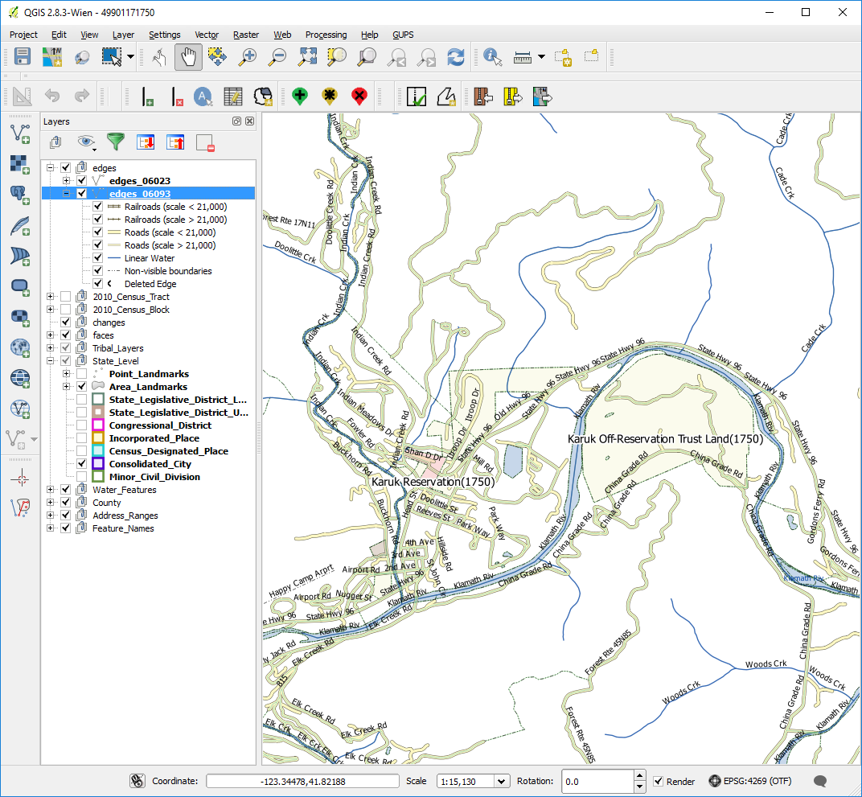Toggle the Render checkbox in status bar
The width and height of the screenshot is (862, 797).
coord(659,781)
